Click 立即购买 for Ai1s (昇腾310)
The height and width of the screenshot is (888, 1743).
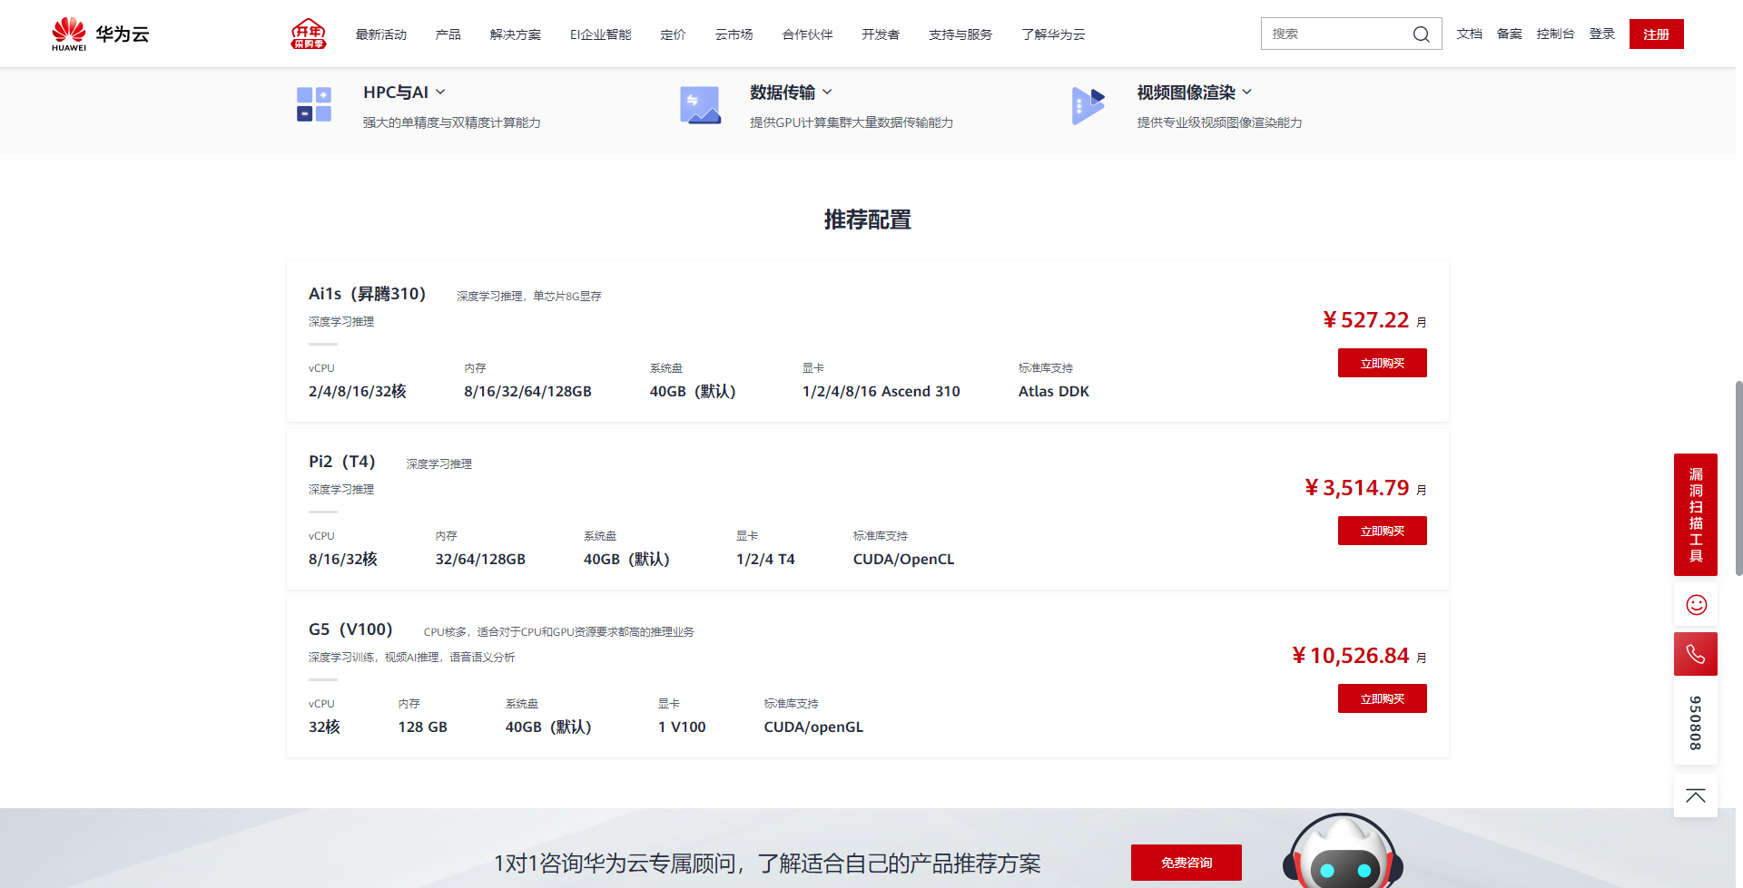(x=1382, y=363)
